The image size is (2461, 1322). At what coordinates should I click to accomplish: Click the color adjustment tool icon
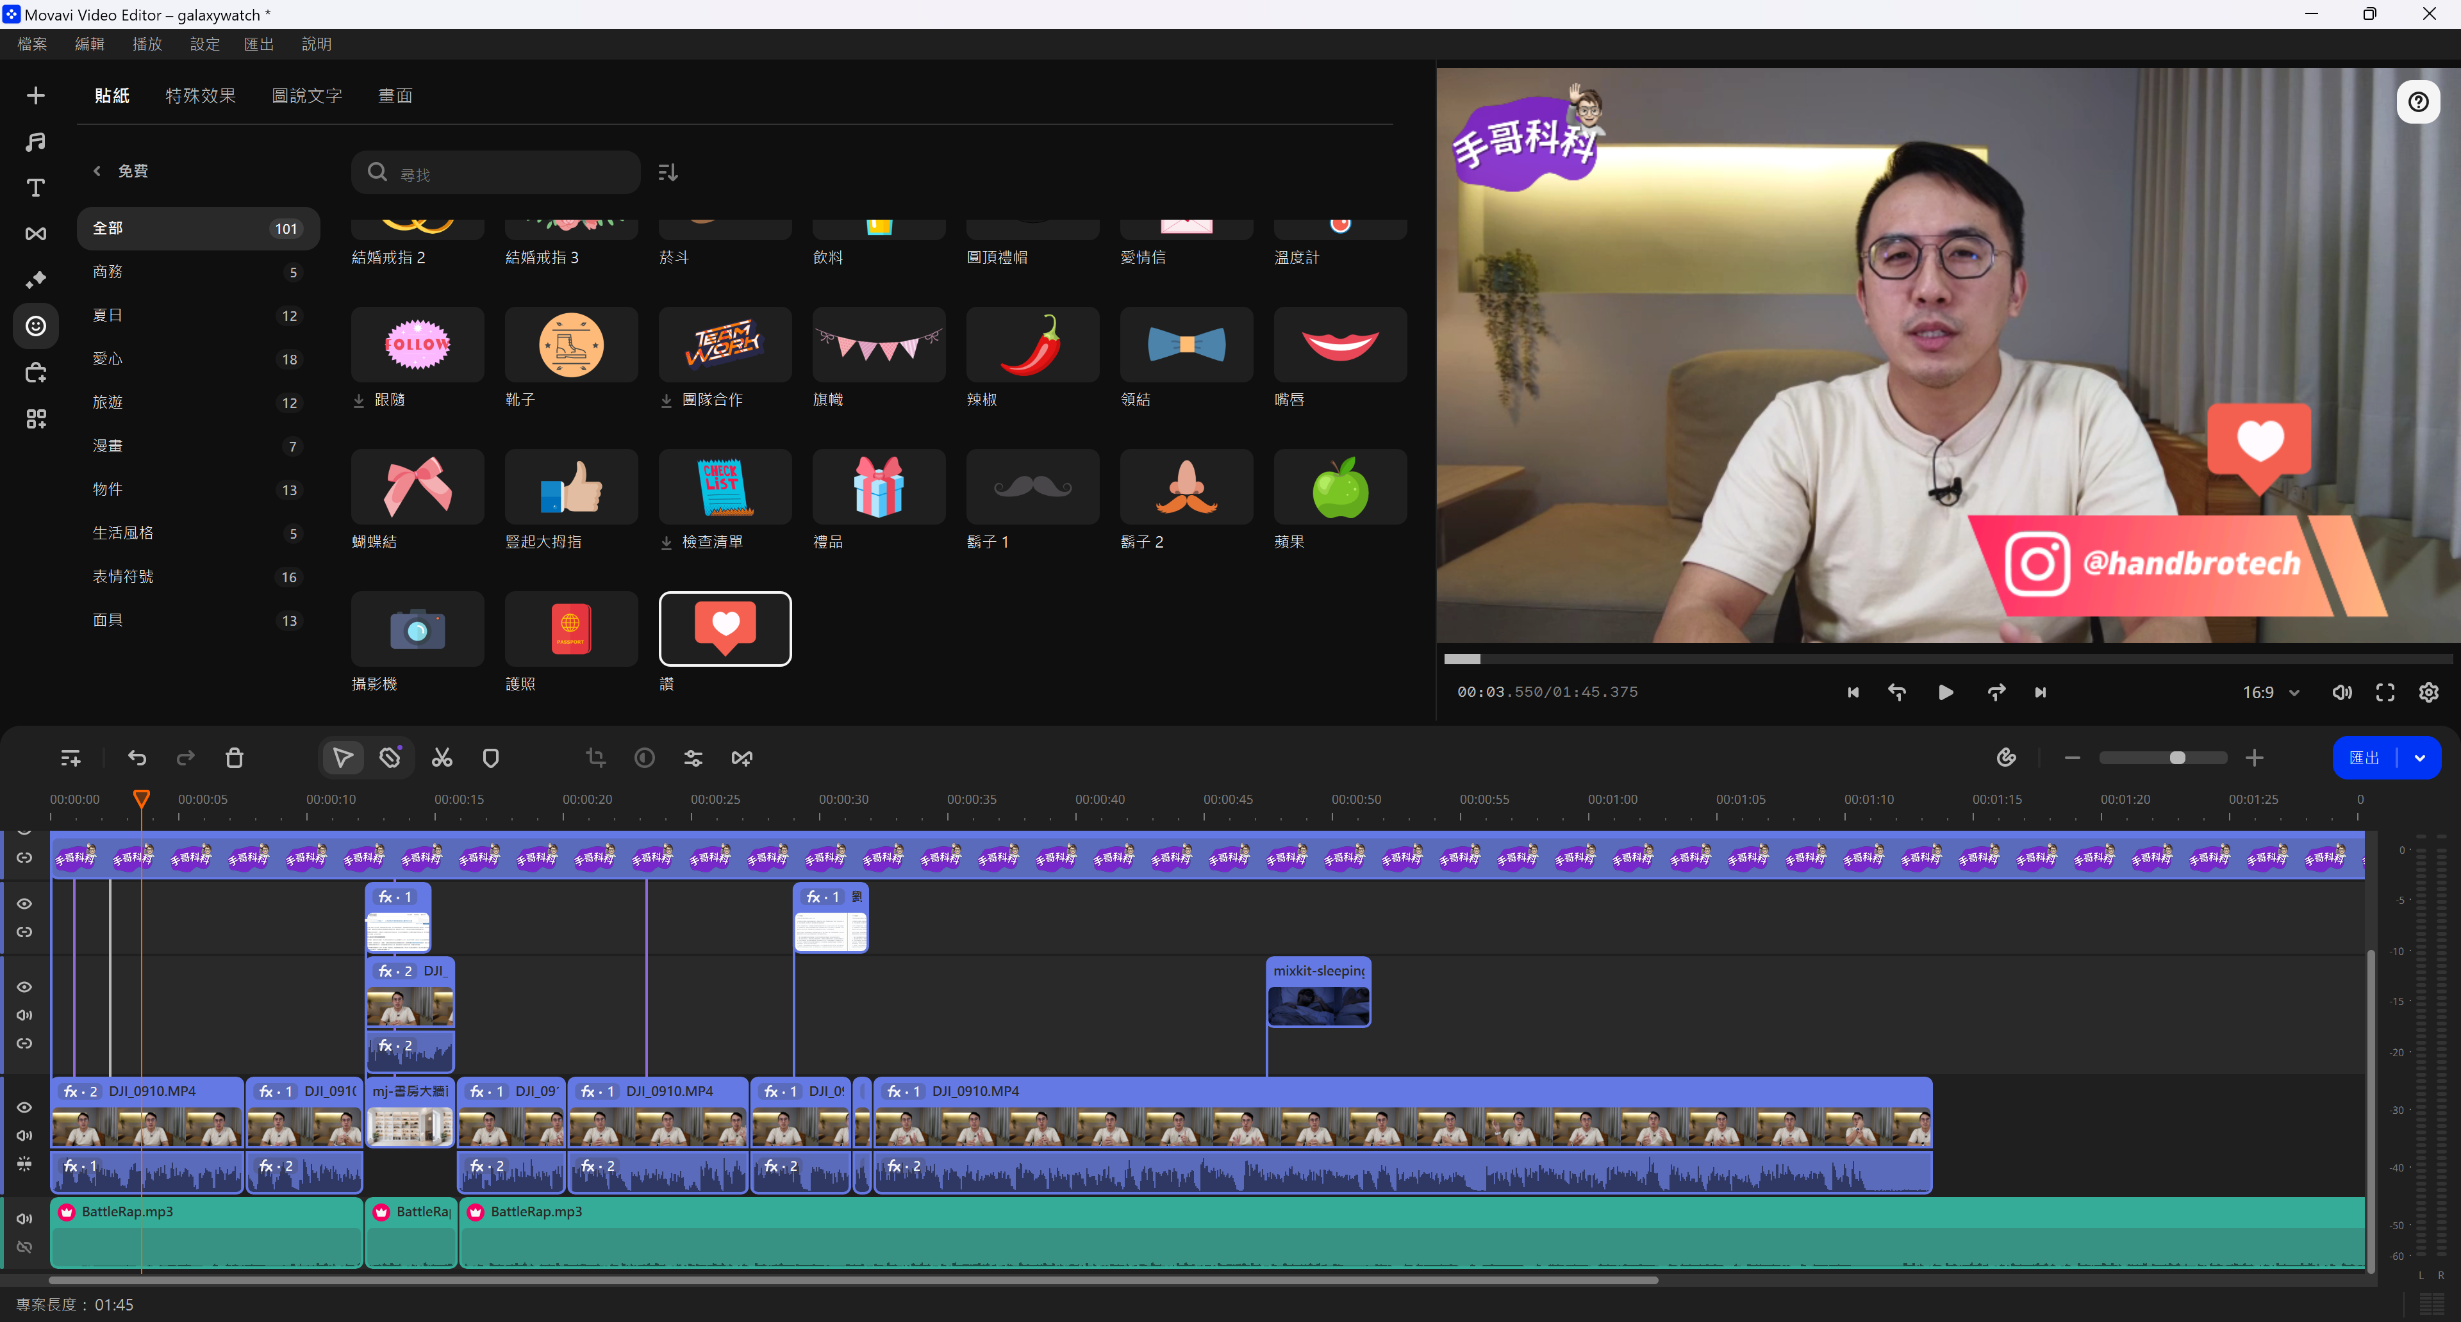click(645, 758)
